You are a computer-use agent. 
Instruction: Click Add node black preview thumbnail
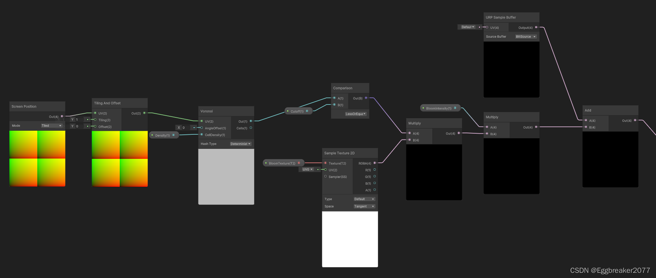pos(611,159)
